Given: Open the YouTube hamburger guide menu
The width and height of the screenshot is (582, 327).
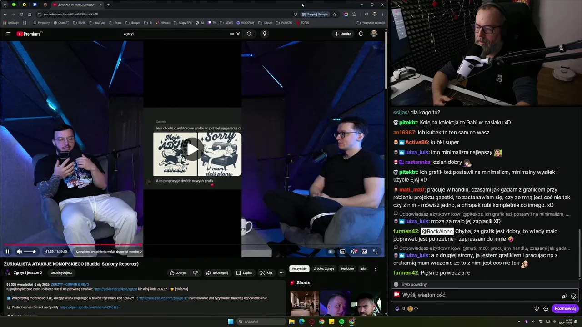Looking at the screenshot, I should pos(8,34).
